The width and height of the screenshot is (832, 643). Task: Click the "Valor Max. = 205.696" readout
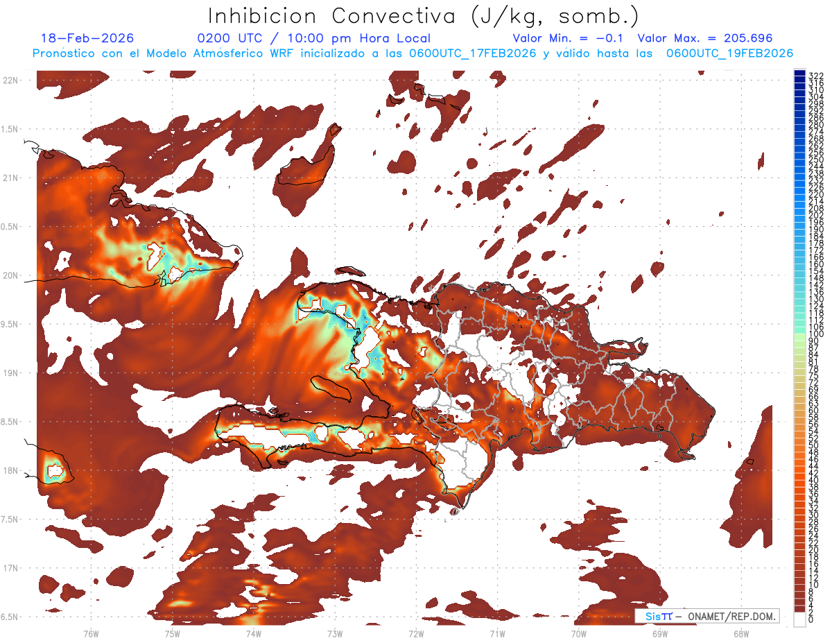705,39
